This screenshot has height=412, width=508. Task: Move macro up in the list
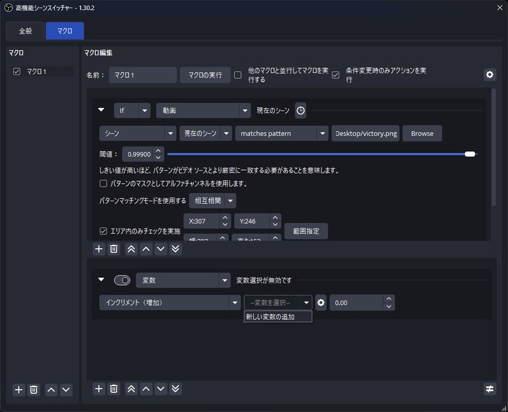(51, 390)
